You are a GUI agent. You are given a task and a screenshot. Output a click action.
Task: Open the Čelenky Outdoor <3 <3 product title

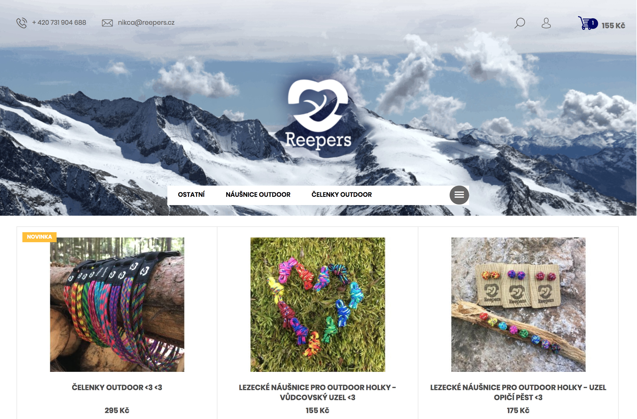[117, 387]
